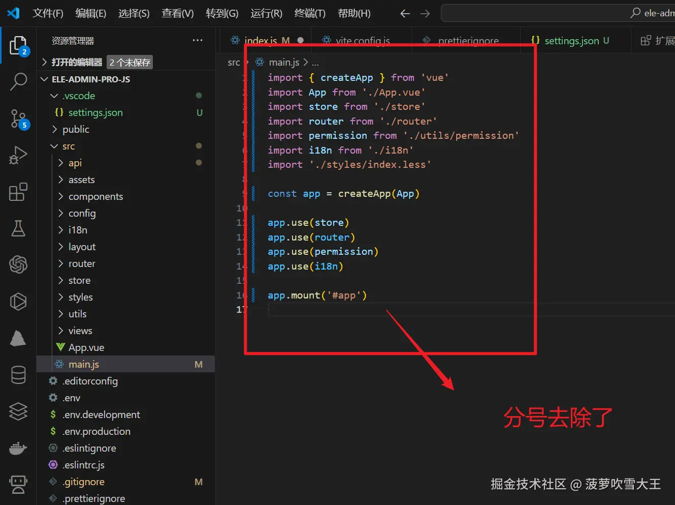Click the command center search box

[558, 13]
